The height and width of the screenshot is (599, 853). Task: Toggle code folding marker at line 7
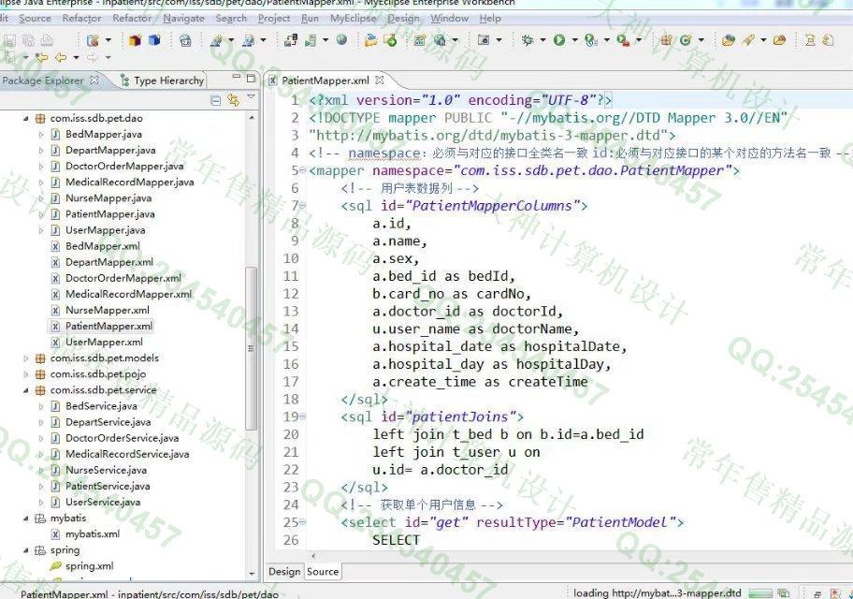pyautogui.click(x=302, y=205)
